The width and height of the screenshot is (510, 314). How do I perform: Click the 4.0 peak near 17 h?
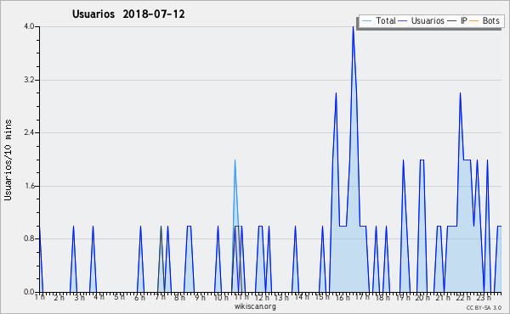[353, 27]
